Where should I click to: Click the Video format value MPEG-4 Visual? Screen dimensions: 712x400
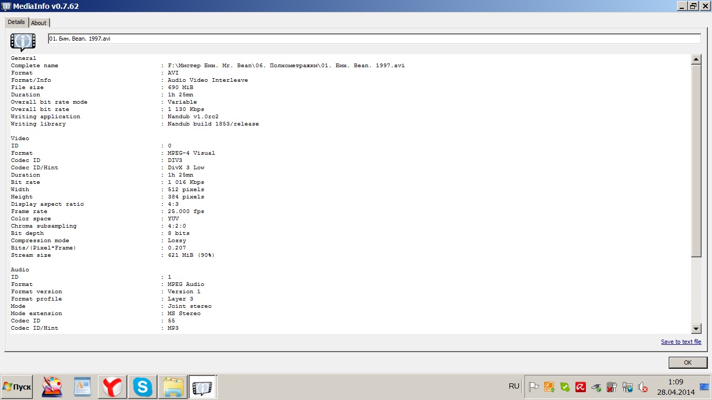[191, 153]
